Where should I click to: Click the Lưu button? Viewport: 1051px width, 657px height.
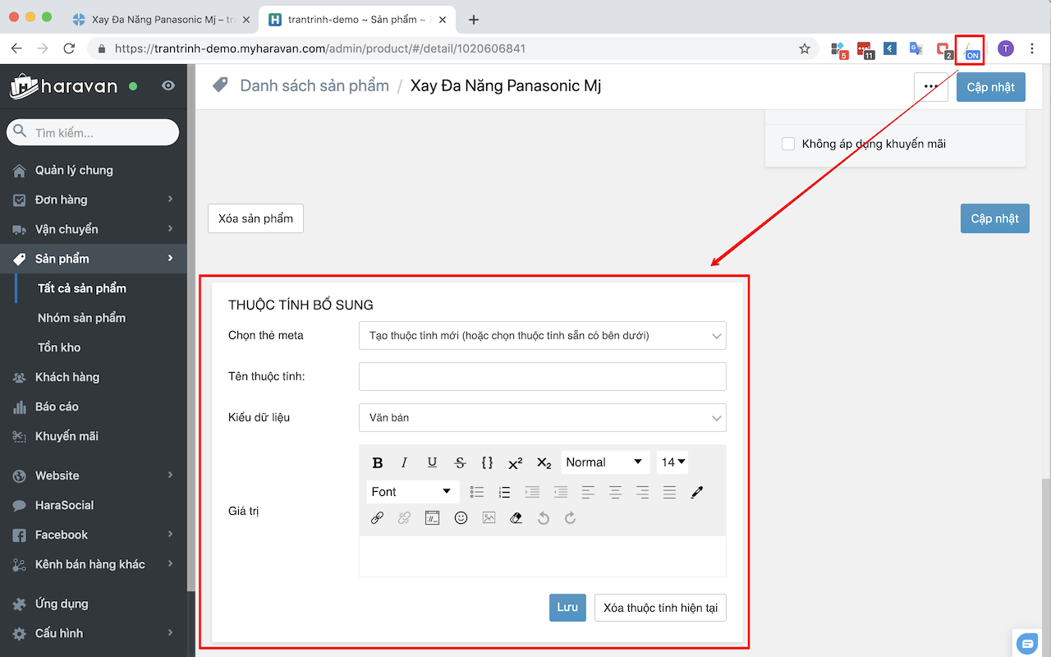(x=567, y=608)
